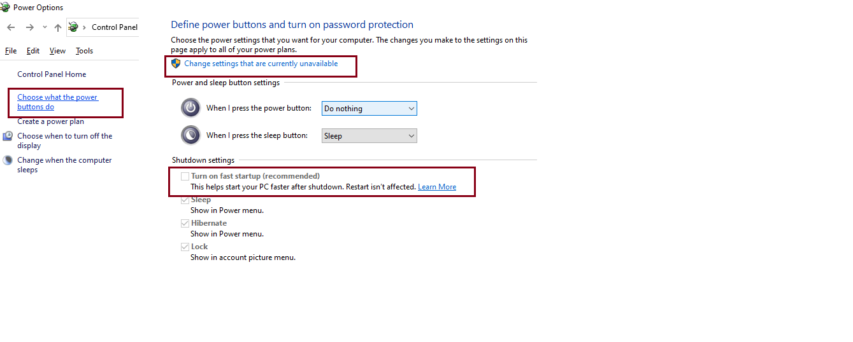Image resolution: width=853 pixels, height=342 pixels.
Task: Click the computer sleeps moon icon
Action: [x=8, y=160]
